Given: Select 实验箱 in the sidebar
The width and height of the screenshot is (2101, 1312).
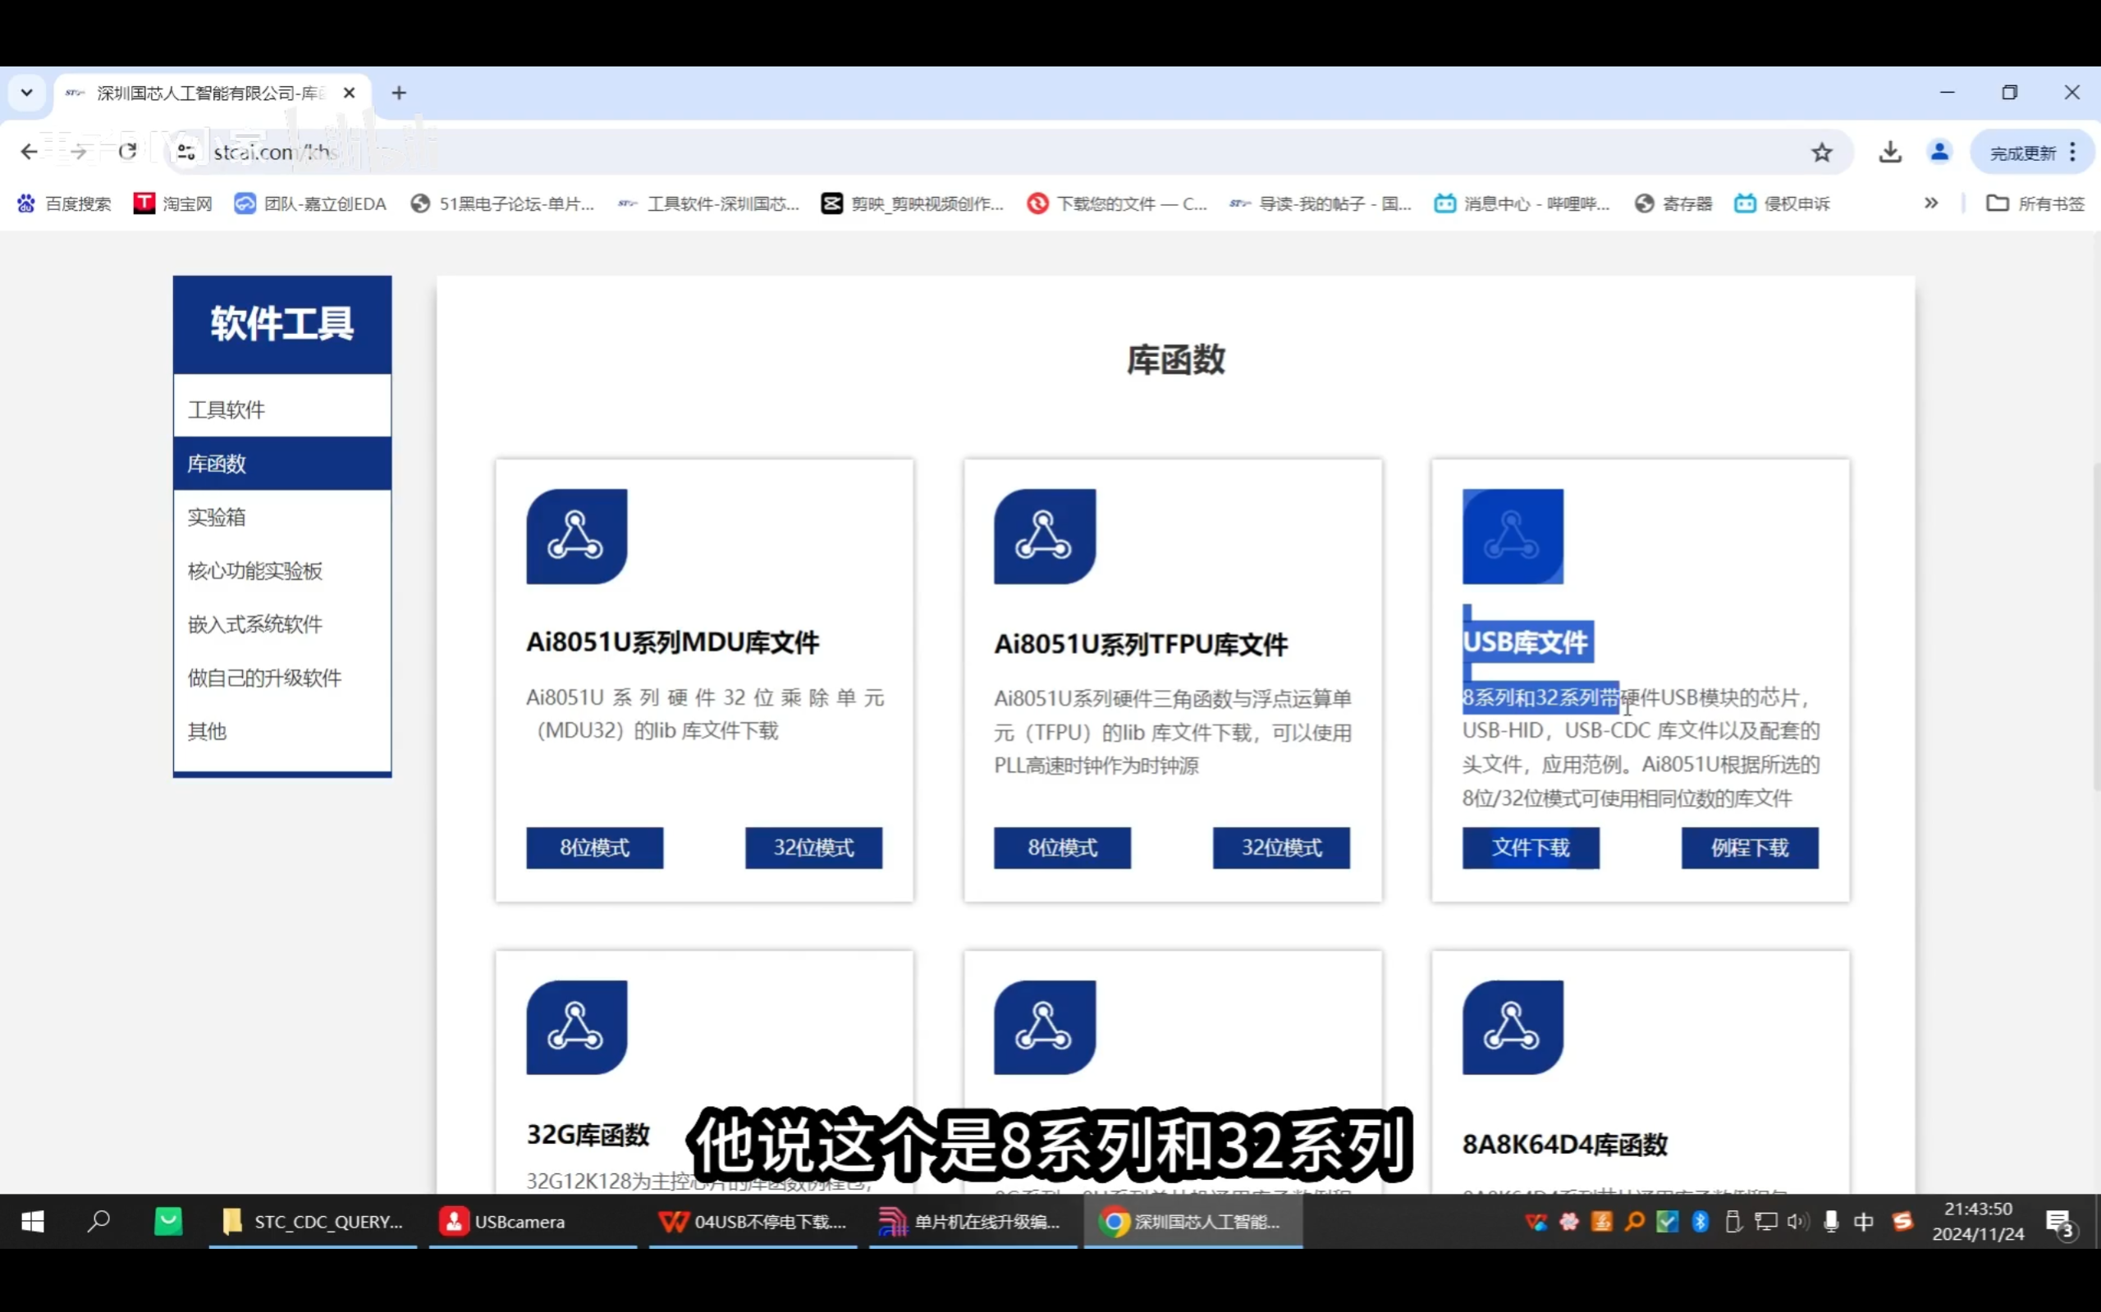Looking at the screenshot, I should [x=282, y=517].
